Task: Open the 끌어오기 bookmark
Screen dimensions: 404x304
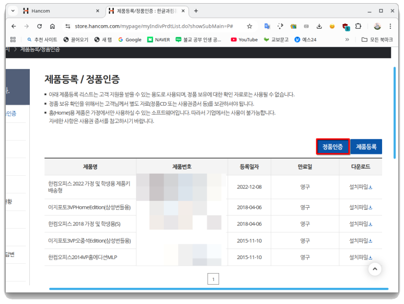Action: pos(76,39)
